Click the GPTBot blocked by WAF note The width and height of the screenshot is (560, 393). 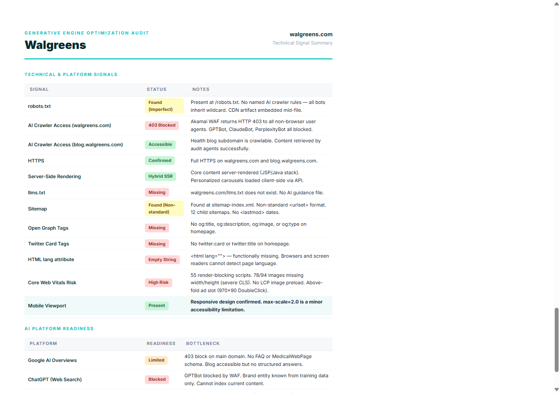(x=256, y=379)
